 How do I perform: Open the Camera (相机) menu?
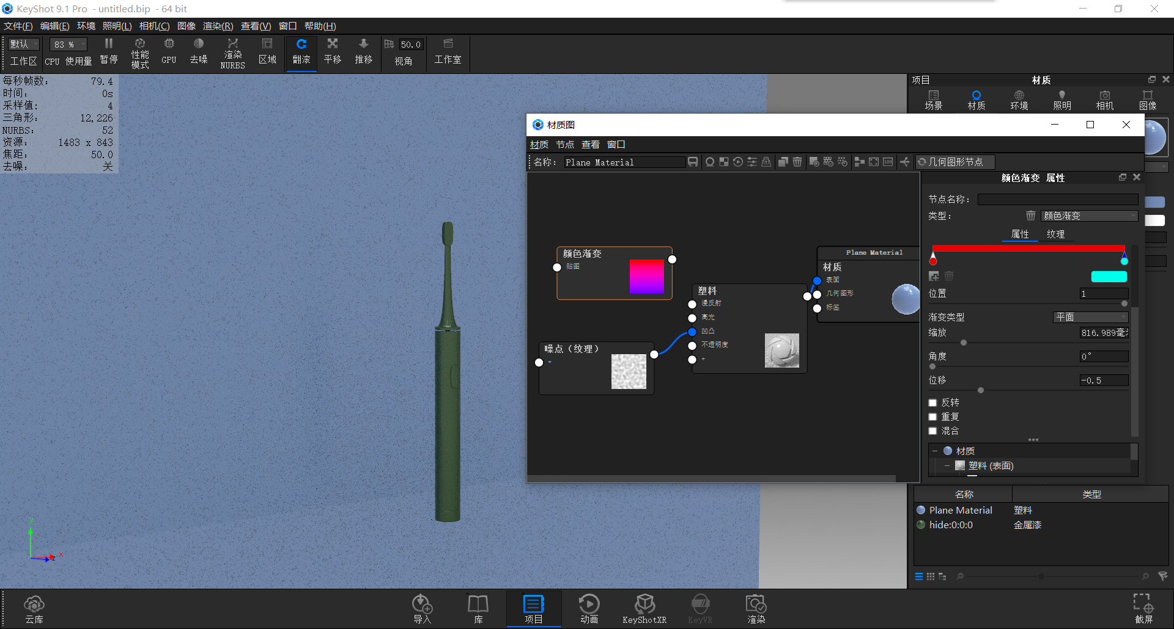(x=154, y=26)
